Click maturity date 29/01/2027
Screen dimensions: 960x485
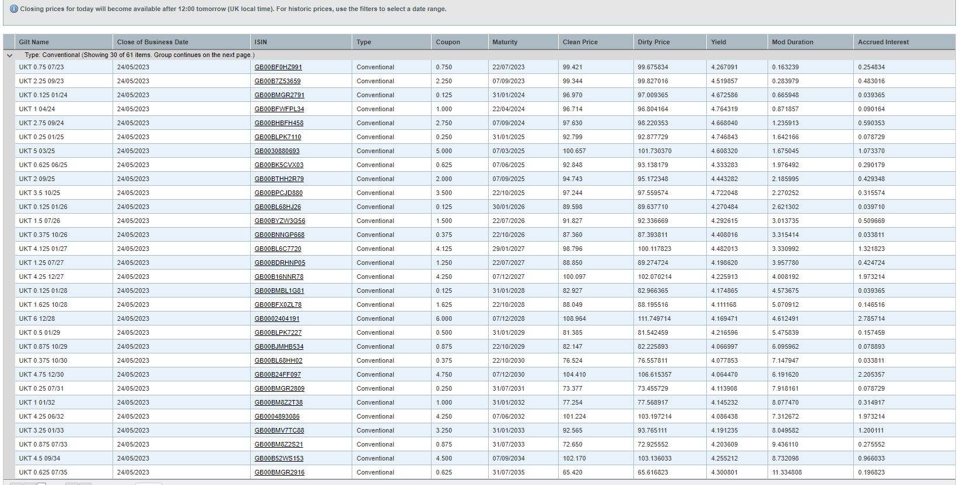[x=509, y=249]
